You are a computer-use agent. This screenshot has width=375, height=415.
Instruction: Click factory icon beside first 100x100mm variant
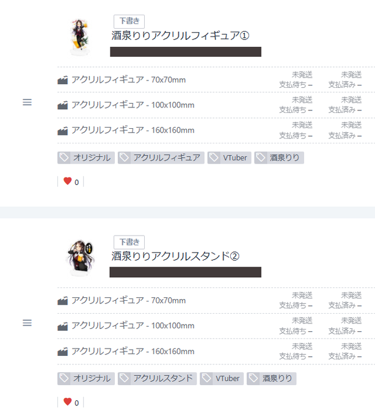click(63, 105)
